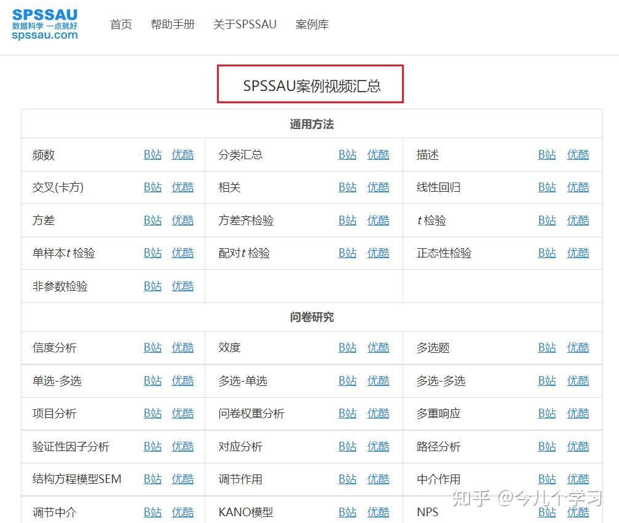Open the B站 video for 信度分析
The height and width of the screenshot is (523, 619).
[152, 347]
